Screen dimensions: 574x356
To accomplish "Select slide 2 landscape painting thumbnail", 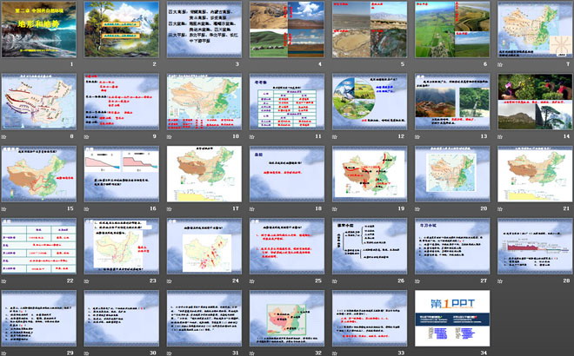I will pos(122,30).
